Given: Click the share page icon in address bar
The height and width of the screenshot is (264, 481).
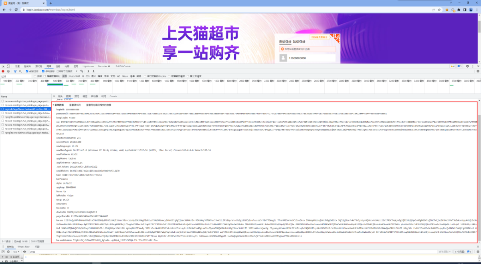Looking at the screenshot, I should 433,10.
